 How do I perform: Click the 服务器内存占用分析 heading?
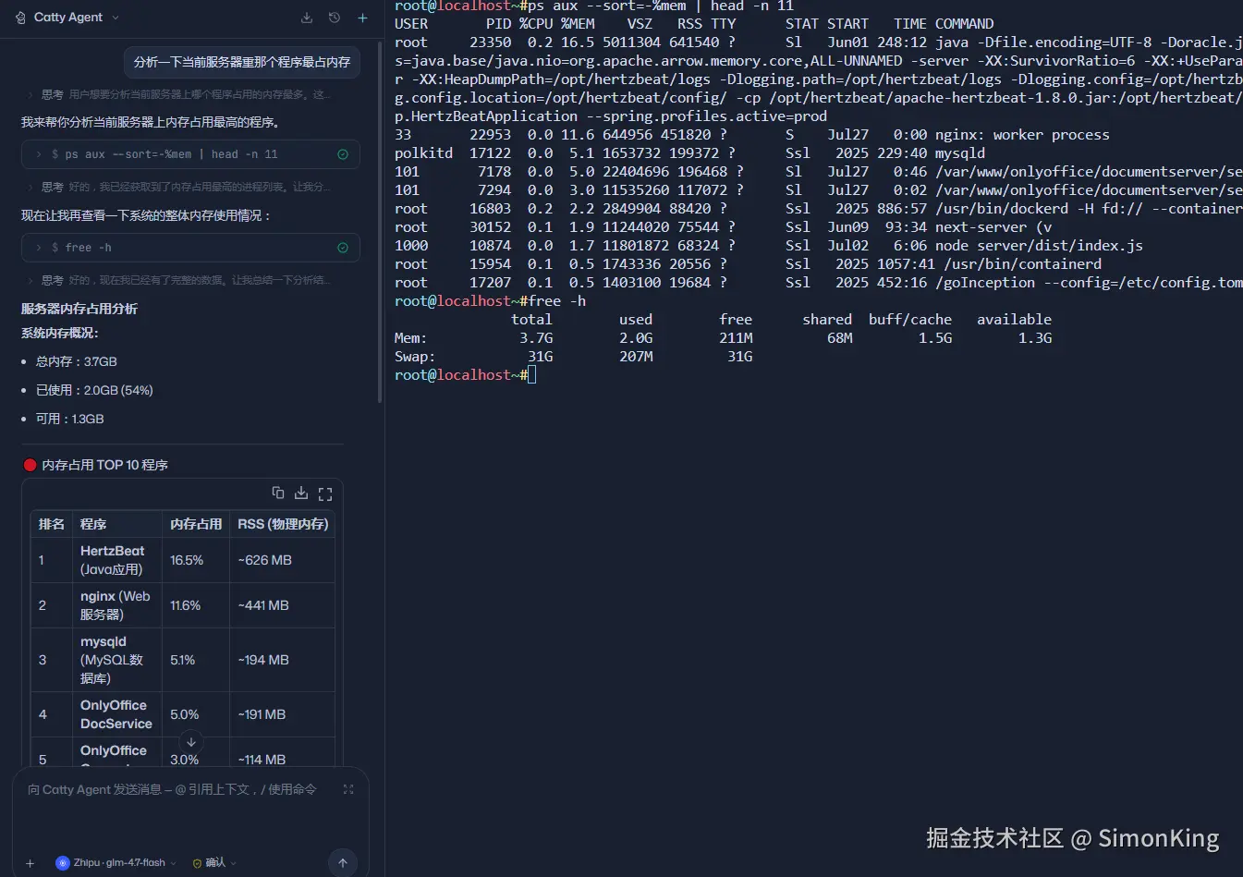tap(79, 309)
